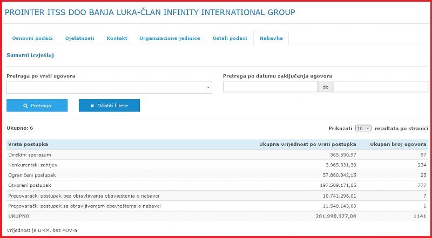
Task: Click the value 365.590,97
Action: [x=343, y=155]
